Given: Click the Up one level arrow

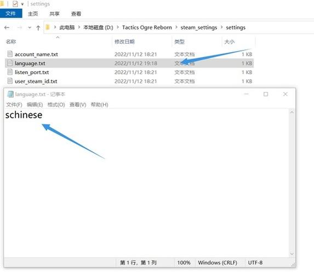Looking at the screenshot, I should click(x=38, y=28).
